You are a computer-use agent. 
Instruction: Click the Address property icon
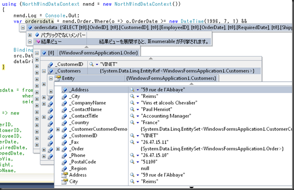tap(65, 175)
